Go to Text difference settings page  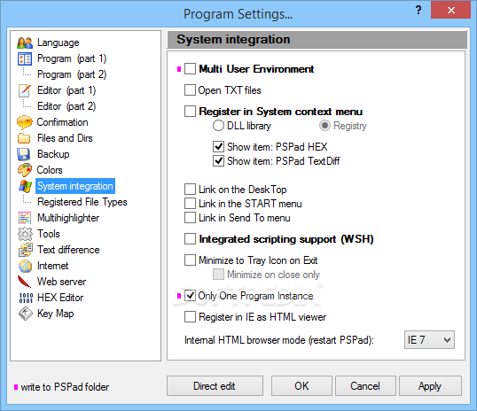point(68,250)
